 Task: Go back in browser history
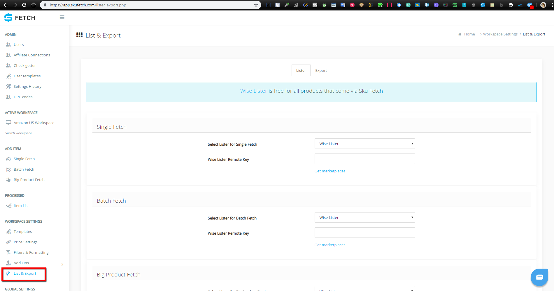[x=6, y=5]
